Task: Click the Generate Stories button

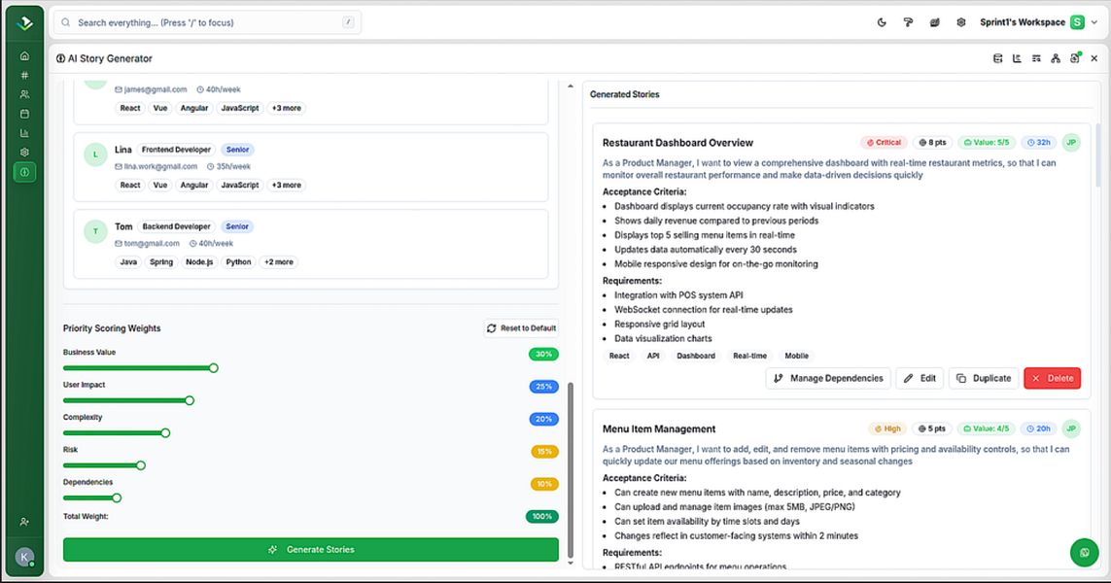Action: click(x=310, y=550)
